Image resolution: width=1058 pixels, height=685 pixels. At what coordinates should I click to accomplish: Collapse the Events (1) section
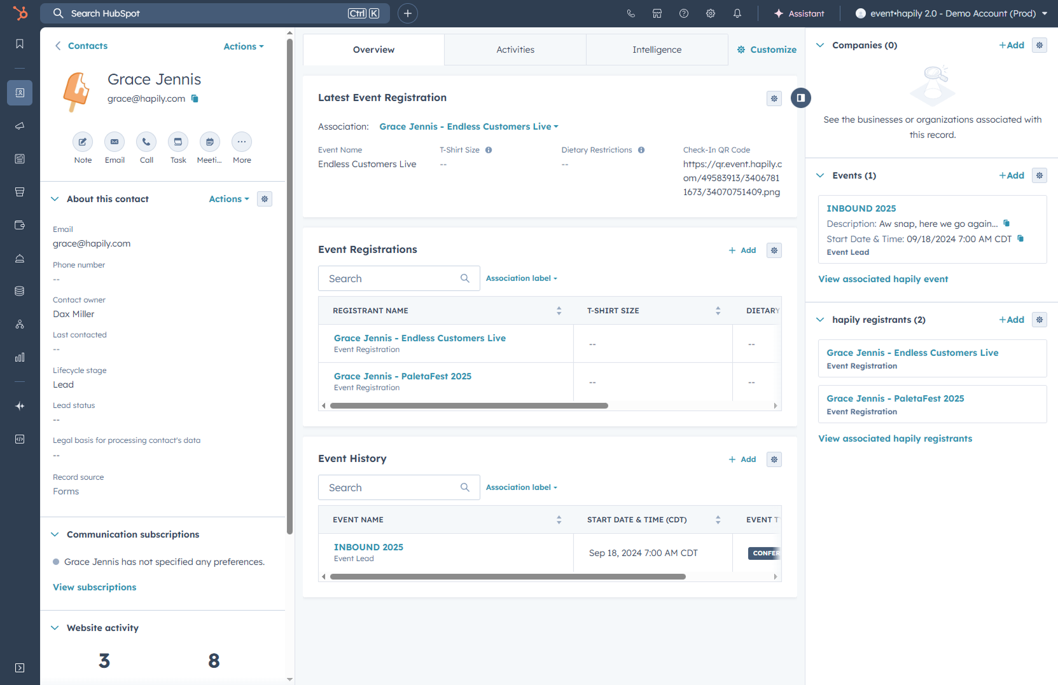[820, 175]
